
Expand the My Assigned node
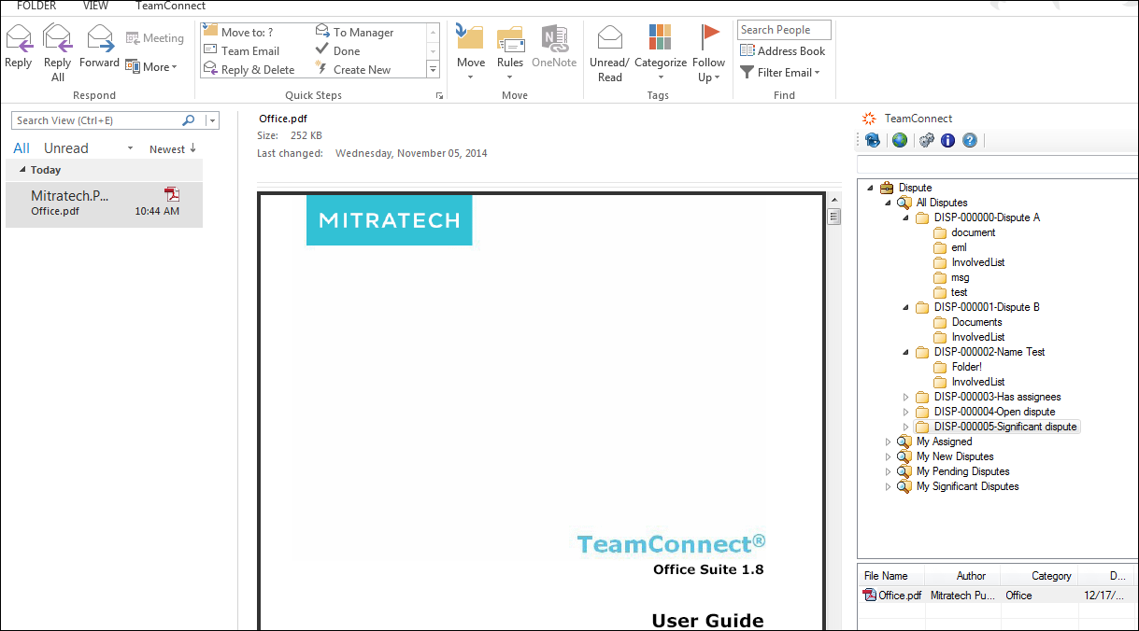(x=889, y=442)
